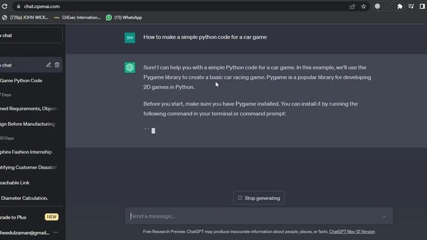Bookmark this page with the star icon

pos(364,7)
